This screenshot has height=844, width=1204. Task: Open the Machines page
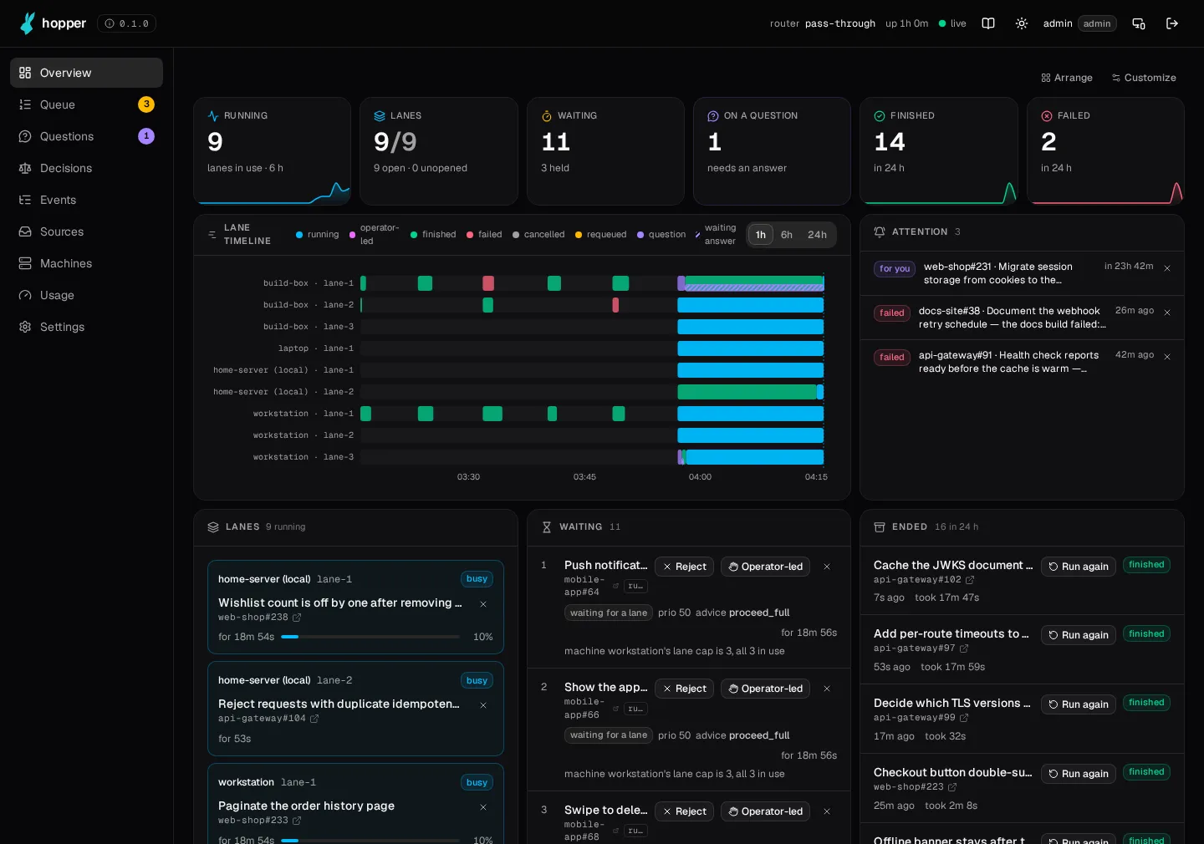point(86,263)
